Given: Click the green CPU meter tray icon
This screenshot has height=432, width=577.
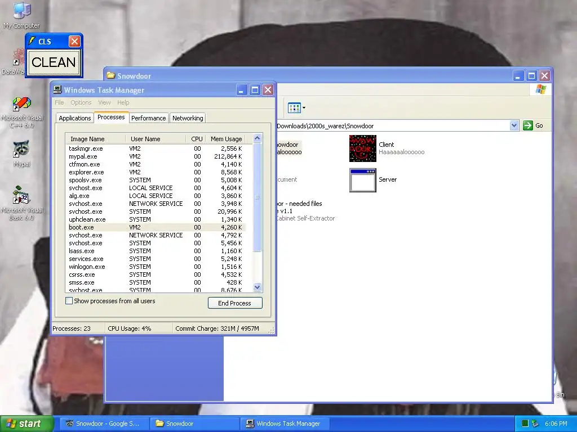Looking at the screenshot, I should coord(525,424).
